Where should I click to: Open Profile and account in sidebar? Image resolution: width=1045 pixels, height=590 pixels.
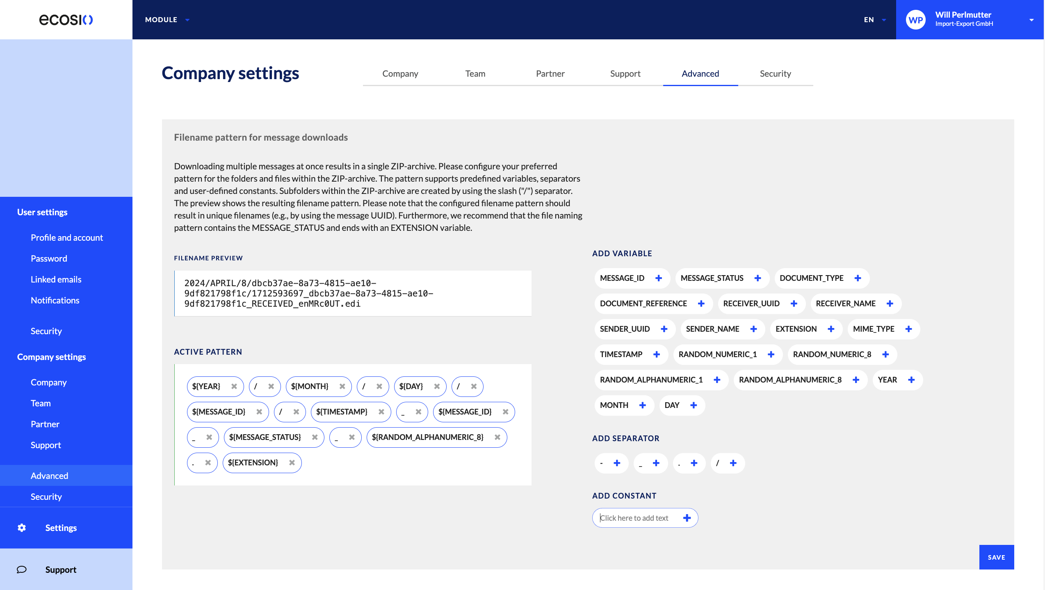pyautogui.click(x=67, y=237)
